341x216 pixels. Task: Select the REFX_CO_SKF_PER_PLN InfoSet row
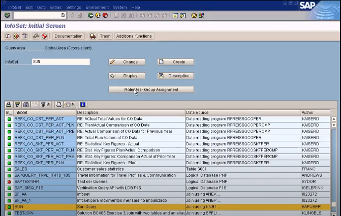point(168,163)
